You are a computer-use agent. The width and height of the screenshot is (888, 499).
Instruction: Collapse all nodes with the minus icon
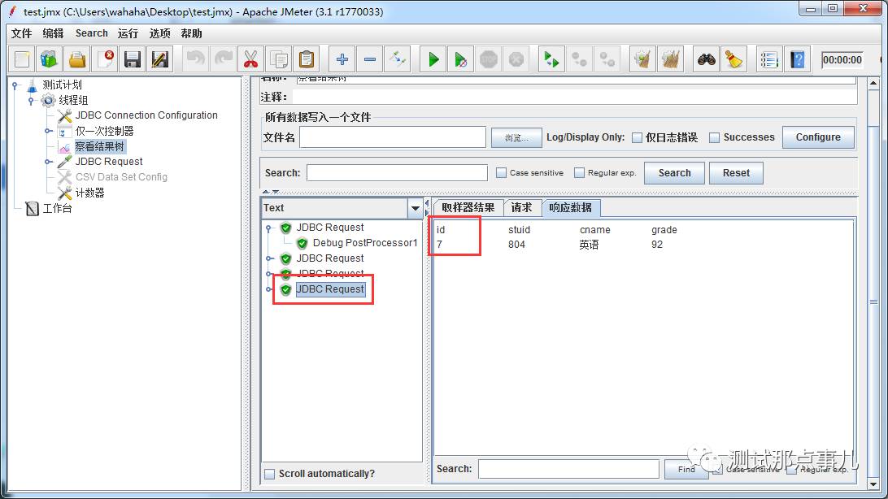click(370, 59)
